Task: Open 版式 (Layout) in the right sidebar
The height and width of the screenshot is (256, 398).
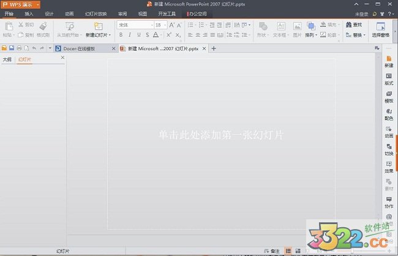Action: coord(389,78)
